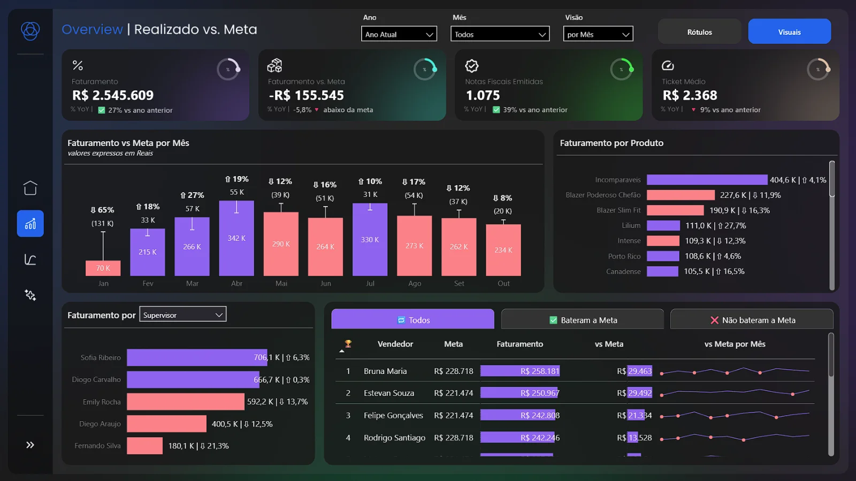
Task: Click the Jan bar labeled 70 K
Action: click(103, 268)
